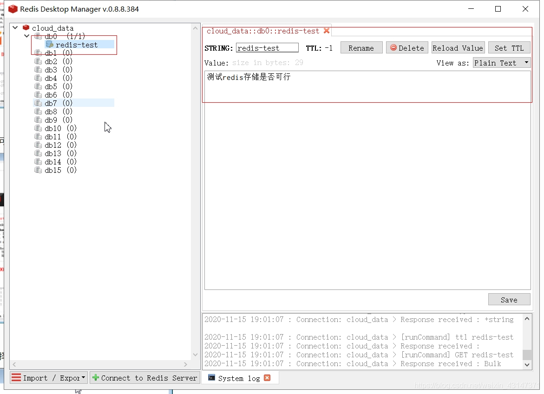Maximize the Redis Desktop Manager window
544x394 pixels.
(x=498, y=9)
